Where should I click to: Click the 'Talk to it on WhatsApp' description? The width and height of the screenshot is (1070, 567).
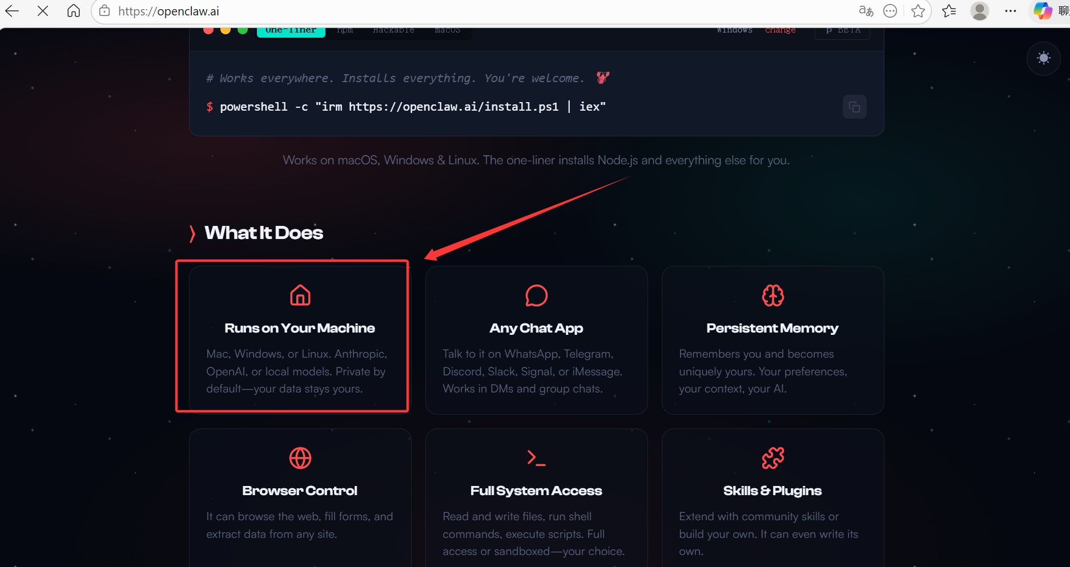click(x=533, y=371)
